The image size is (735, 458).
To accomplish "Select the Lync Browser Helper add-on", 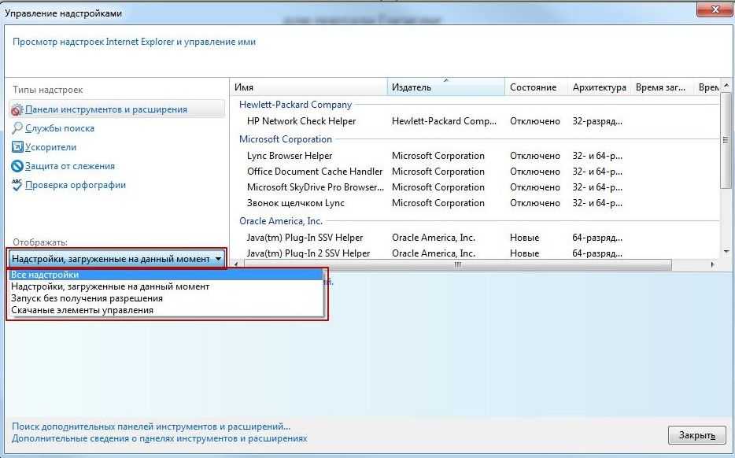I will [290, 156].
